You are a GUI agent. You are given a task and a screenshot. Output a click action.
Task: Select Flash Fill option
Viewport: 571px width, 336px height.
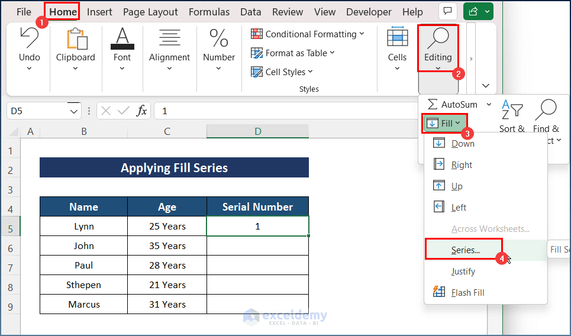coord(486,292)
